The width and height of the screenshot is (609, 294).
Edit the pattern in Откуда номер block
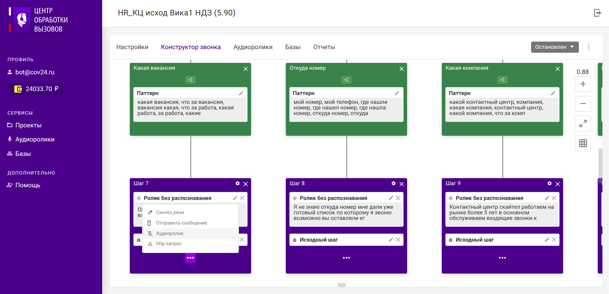tap(397, 93)
